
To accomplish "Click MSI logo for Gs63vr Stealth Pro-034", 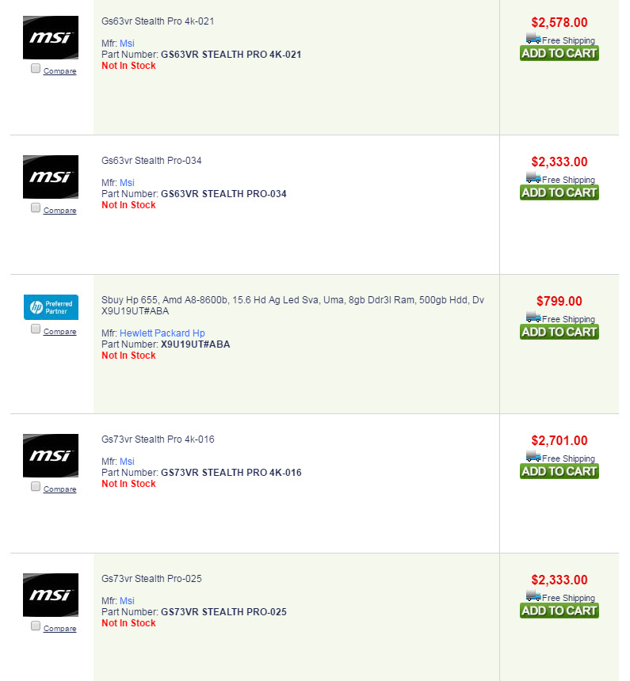I will coord(51,177).
